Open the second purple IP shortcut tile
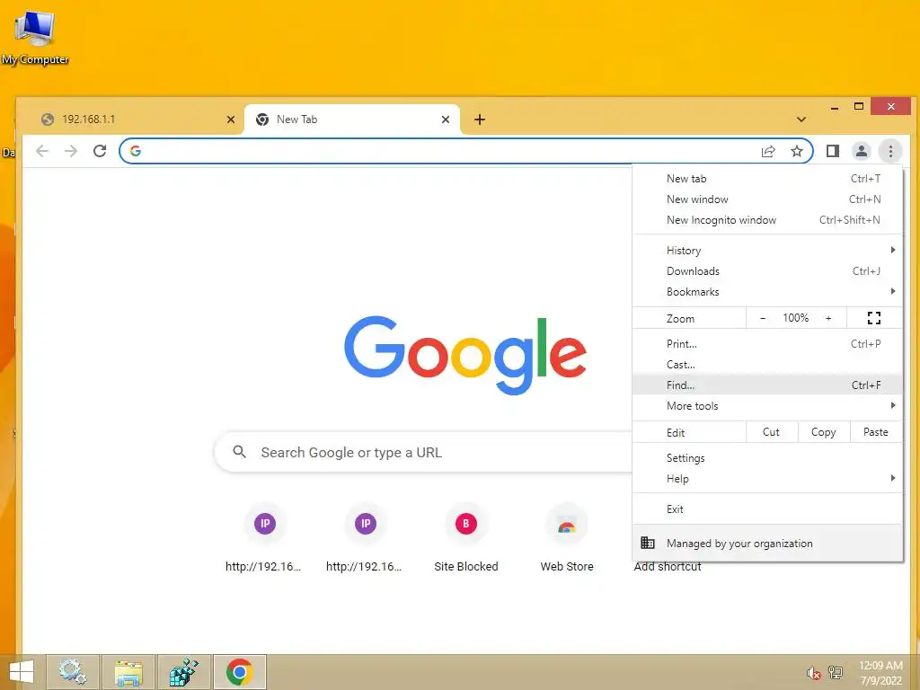920x690 pixels. click(366, 524)
